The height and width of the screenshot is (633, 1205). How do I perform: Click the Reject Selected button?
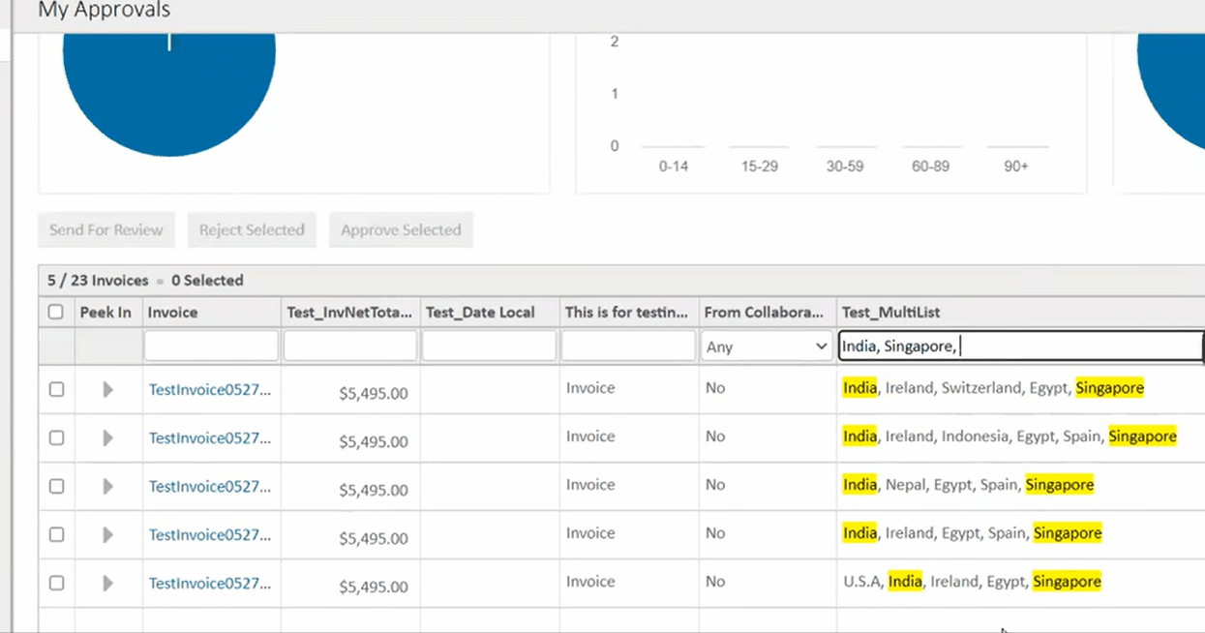[252, 229]
